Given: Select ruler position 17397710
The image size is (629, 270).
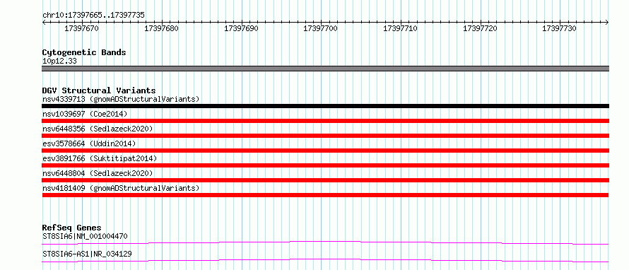Looking at the screenshot, I should point(400,29).
